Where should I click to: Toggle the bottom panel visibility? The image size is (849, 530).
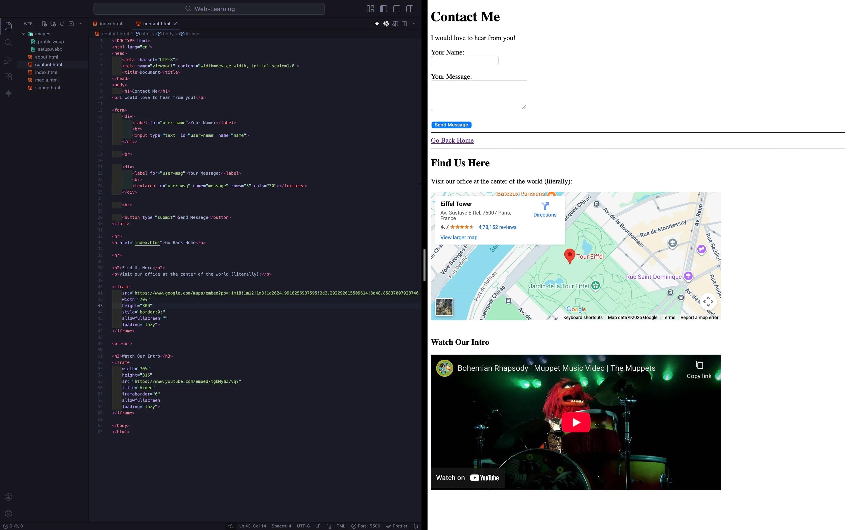coord(396,9)
